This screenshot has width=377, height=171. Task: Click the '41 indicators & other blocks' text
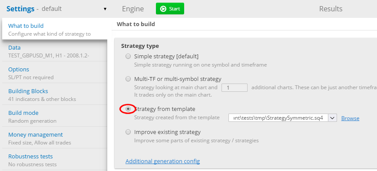click(42, 99)
